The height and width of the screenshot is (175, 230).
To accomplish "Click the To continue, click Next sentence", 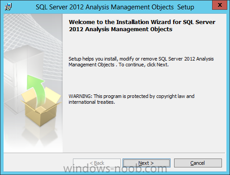I will click(x=144, y=65).
